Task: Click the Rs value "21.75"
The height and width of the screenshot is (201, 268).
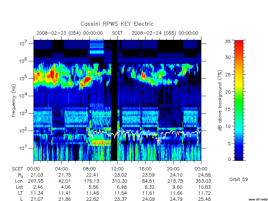Action: (x=65, y=175)
